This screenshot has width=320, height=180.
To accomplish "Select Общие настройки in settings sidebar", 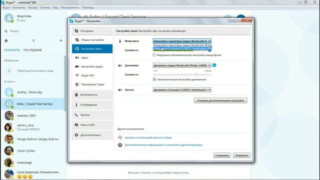I will click(92, 40).
